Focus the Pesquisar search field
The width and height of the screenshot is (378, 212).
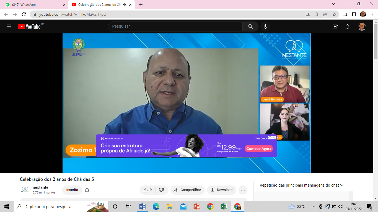tap(175, 26)
